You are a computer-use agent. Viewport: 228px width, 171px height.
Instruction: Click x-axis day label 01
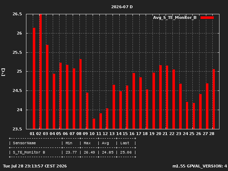pyautogui.click(x=32, y=134)
